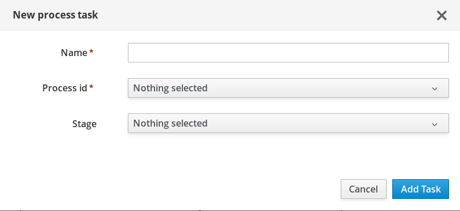Click the chevron arrow in Stage dropdown
The image size is (460, 211).
(435, 124)
